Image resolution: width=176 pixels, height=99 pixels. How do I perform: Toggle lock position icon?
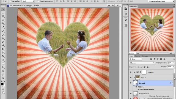tap(145, 67)
